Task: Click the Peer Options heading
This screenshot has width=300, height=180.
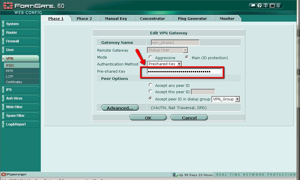Action: (x=115, y=78)
